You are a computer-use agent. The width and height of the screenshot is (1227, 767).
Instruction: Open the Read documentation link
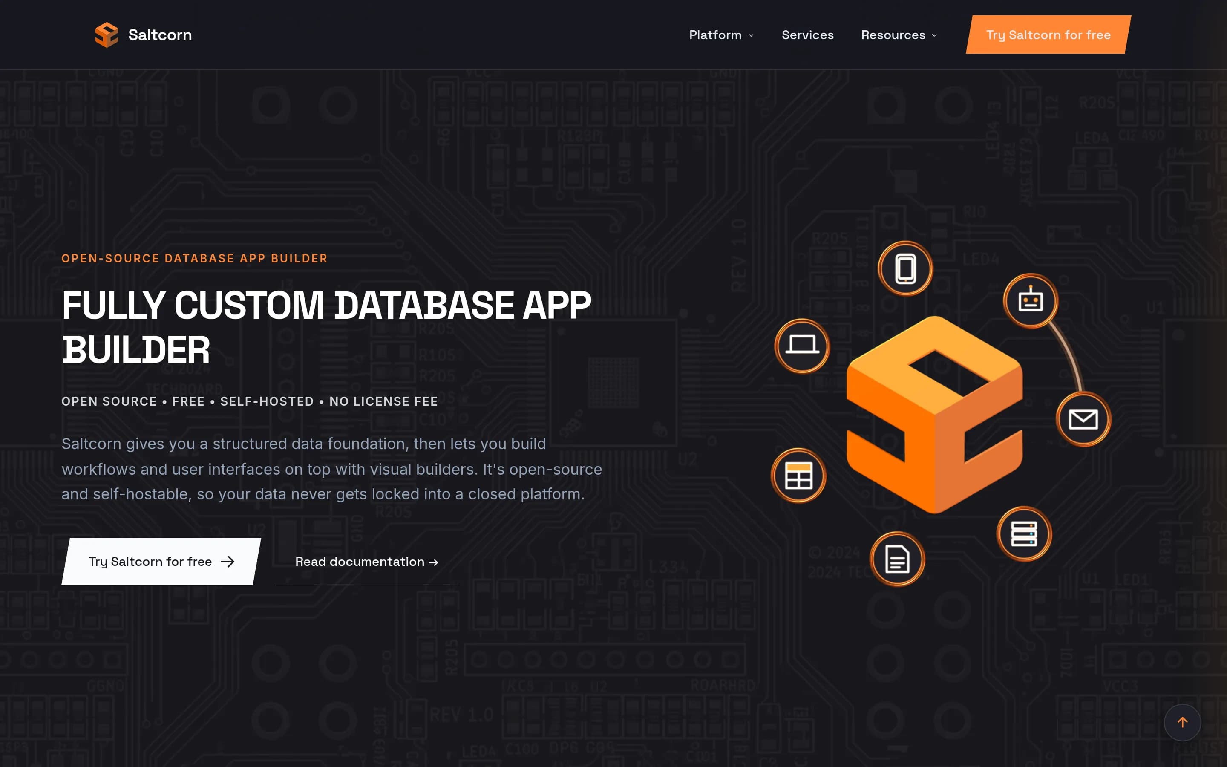pos(366,562)
